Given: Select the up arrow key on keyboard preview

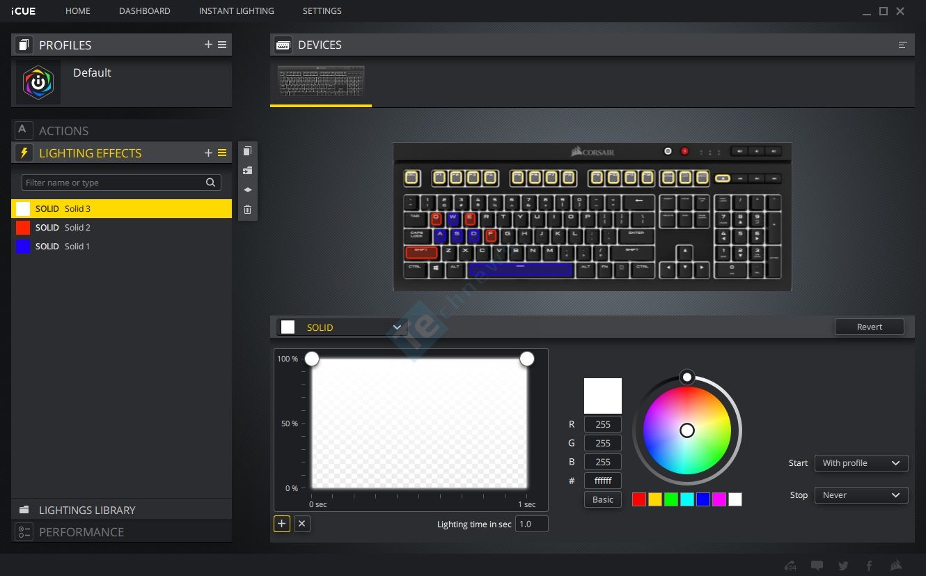Looking at the screenshot, I should 685,251.
